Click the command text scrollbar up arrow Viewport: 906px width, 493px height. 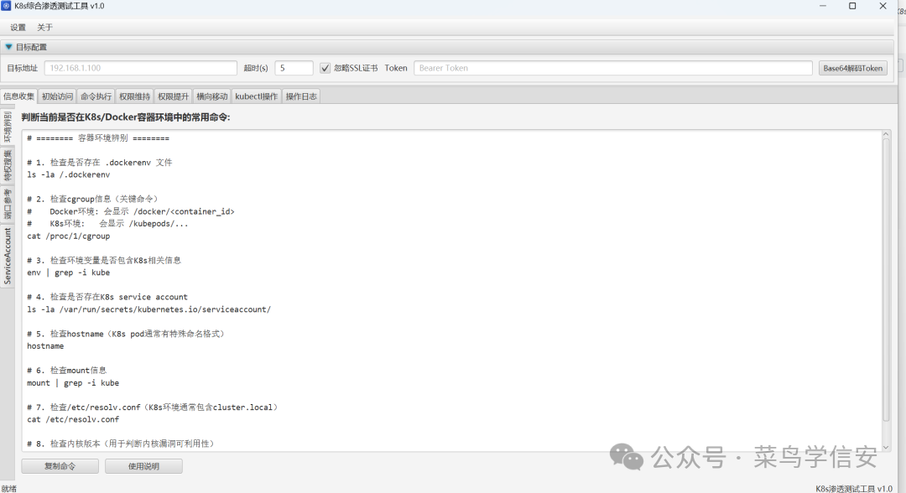[886, 134]
